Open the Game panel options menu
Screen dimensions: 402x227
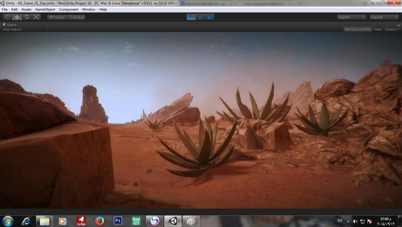398,25
